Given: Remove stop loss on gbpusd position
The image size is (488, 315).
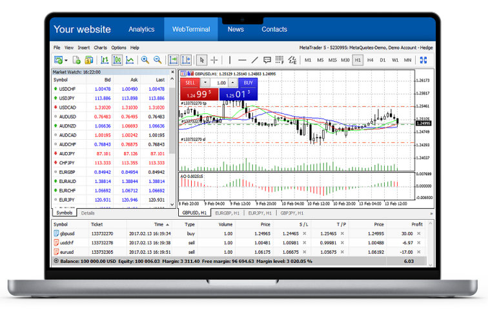Looking at the screenshot, I should 305,234.
